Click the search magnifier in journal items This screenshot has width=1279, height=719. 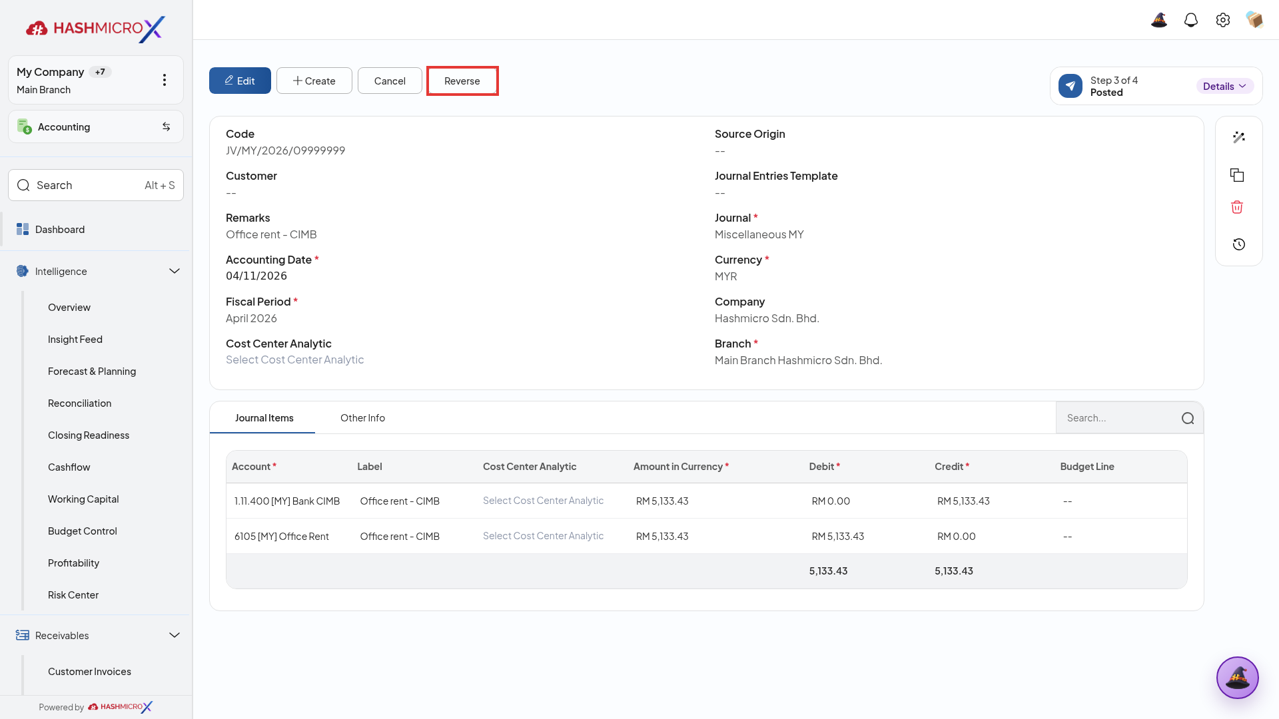point(1188,418)
